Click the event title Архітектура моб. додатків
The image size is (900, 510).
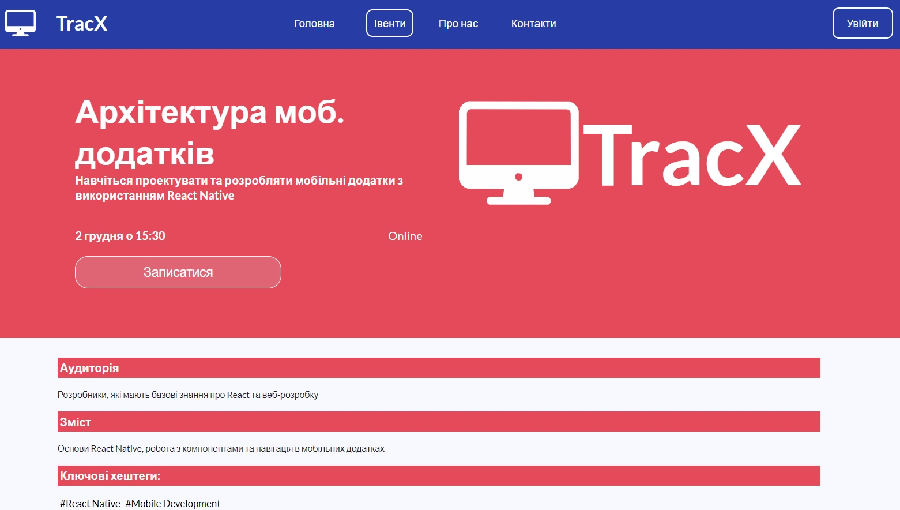(x=210, y=133)
